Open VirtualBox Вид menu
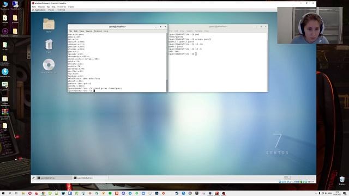Viewport: 349px width, 196px height. pyautogui.click(x=48, y=7)
